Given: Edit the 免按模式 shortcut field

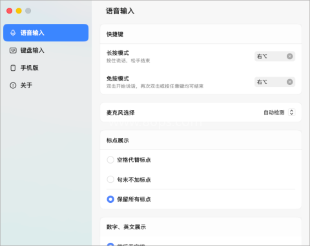Looking at the screenshot, I should (x=274, y=82).
